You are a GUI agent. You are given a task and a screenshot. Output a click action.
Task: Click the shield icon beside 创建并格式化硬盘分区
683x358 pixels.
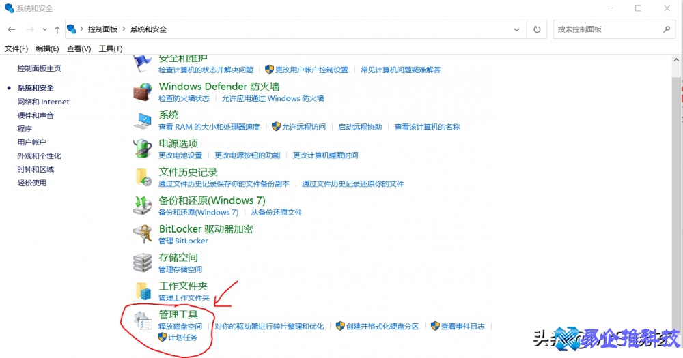pos(340,326)
